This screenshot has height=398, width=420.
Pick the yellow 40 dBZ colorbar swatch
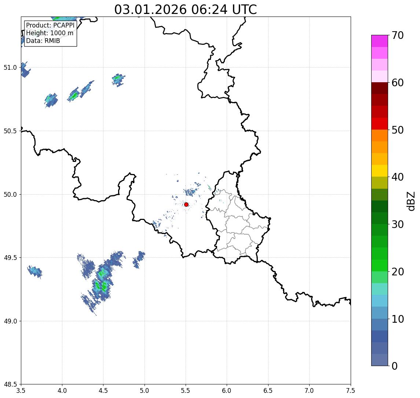coord(380,171)
